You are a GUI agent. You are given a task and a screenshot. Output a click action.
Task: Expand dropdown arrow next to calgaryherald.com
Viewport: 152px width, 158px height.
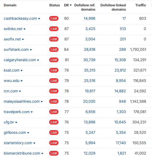(x=38, y=60)
